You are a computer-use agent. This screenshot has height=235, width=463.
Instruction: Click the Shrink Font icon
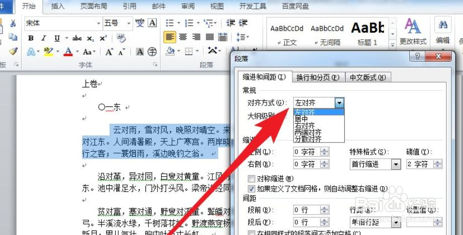121,52
